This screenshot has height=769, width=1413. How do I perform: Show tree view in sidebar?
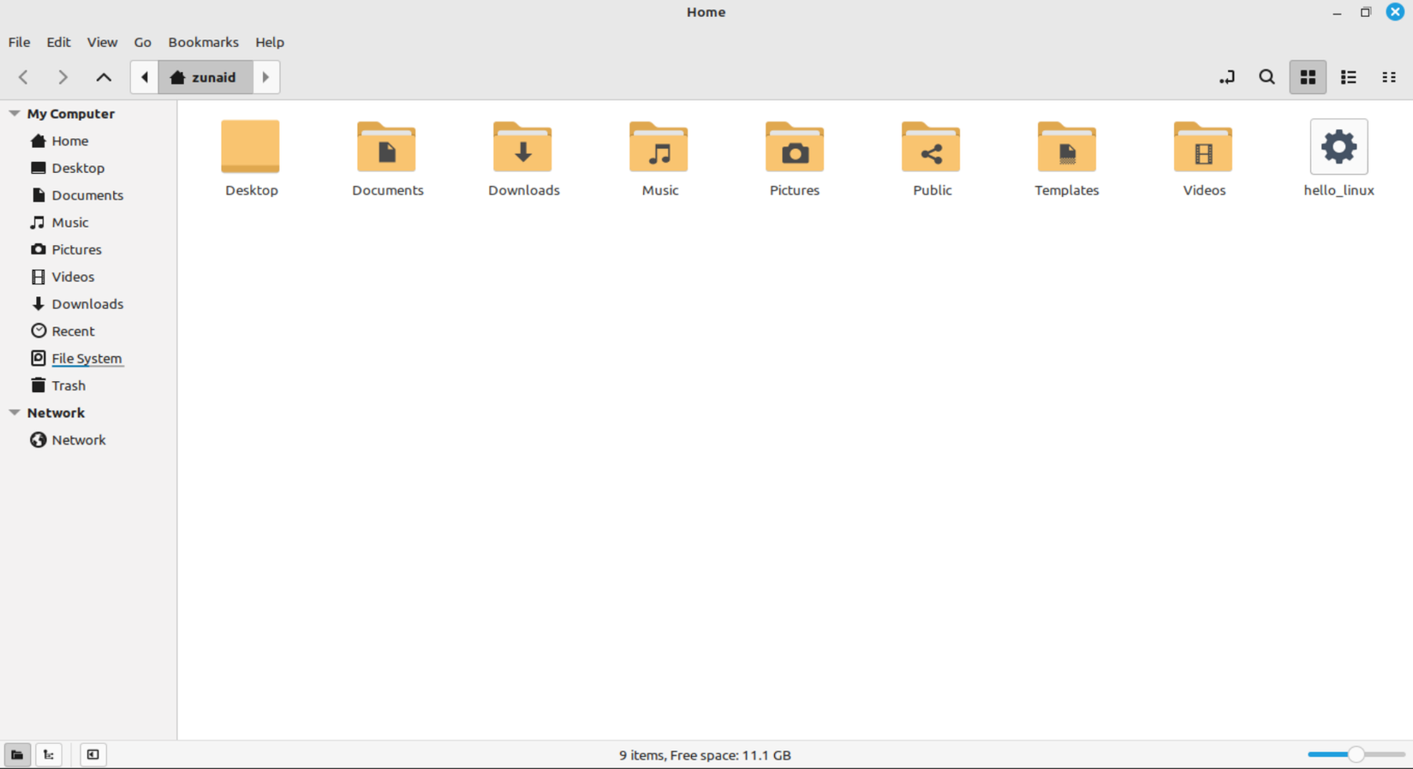49,754
